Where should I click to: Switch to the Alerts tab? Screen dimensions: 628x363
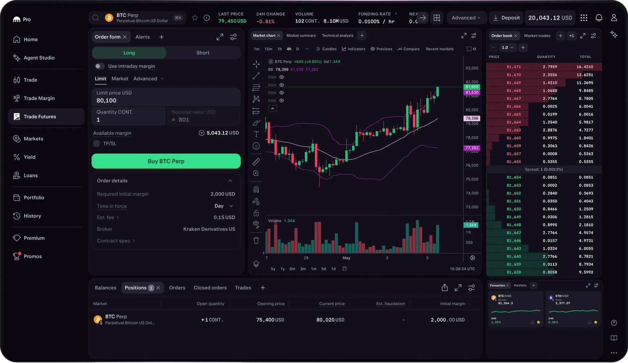pos(142,37)
